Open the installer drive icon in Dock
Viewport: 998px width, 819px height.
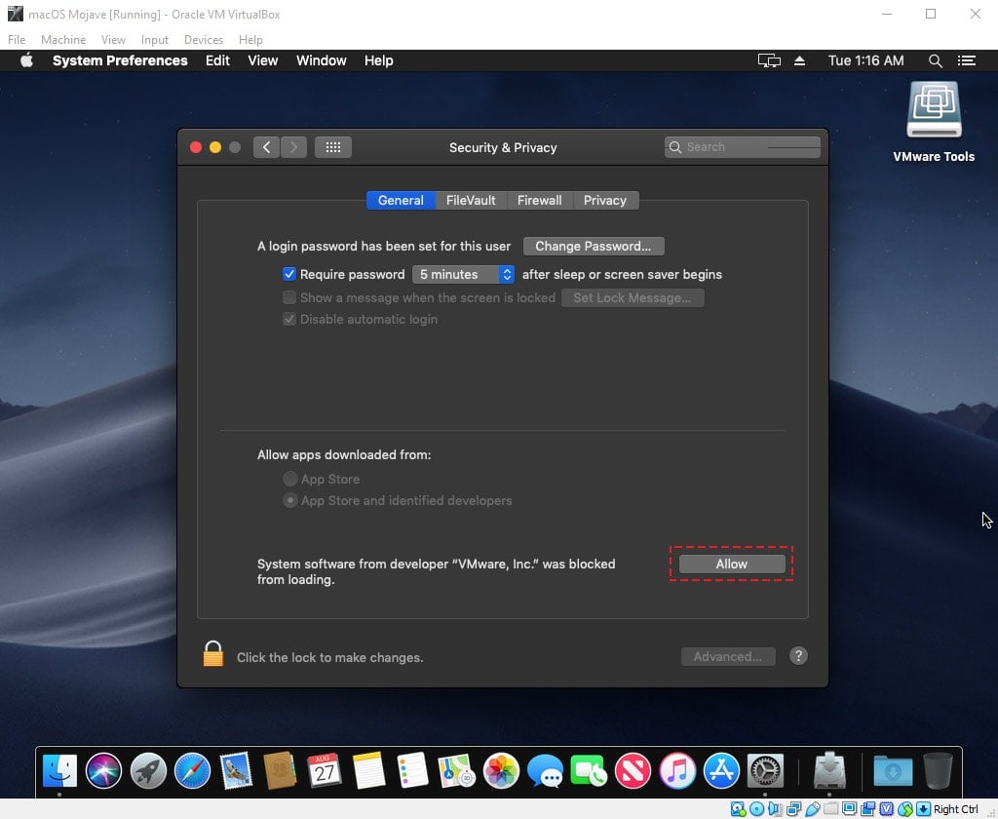pyautogui.click(x=830, y=770)
